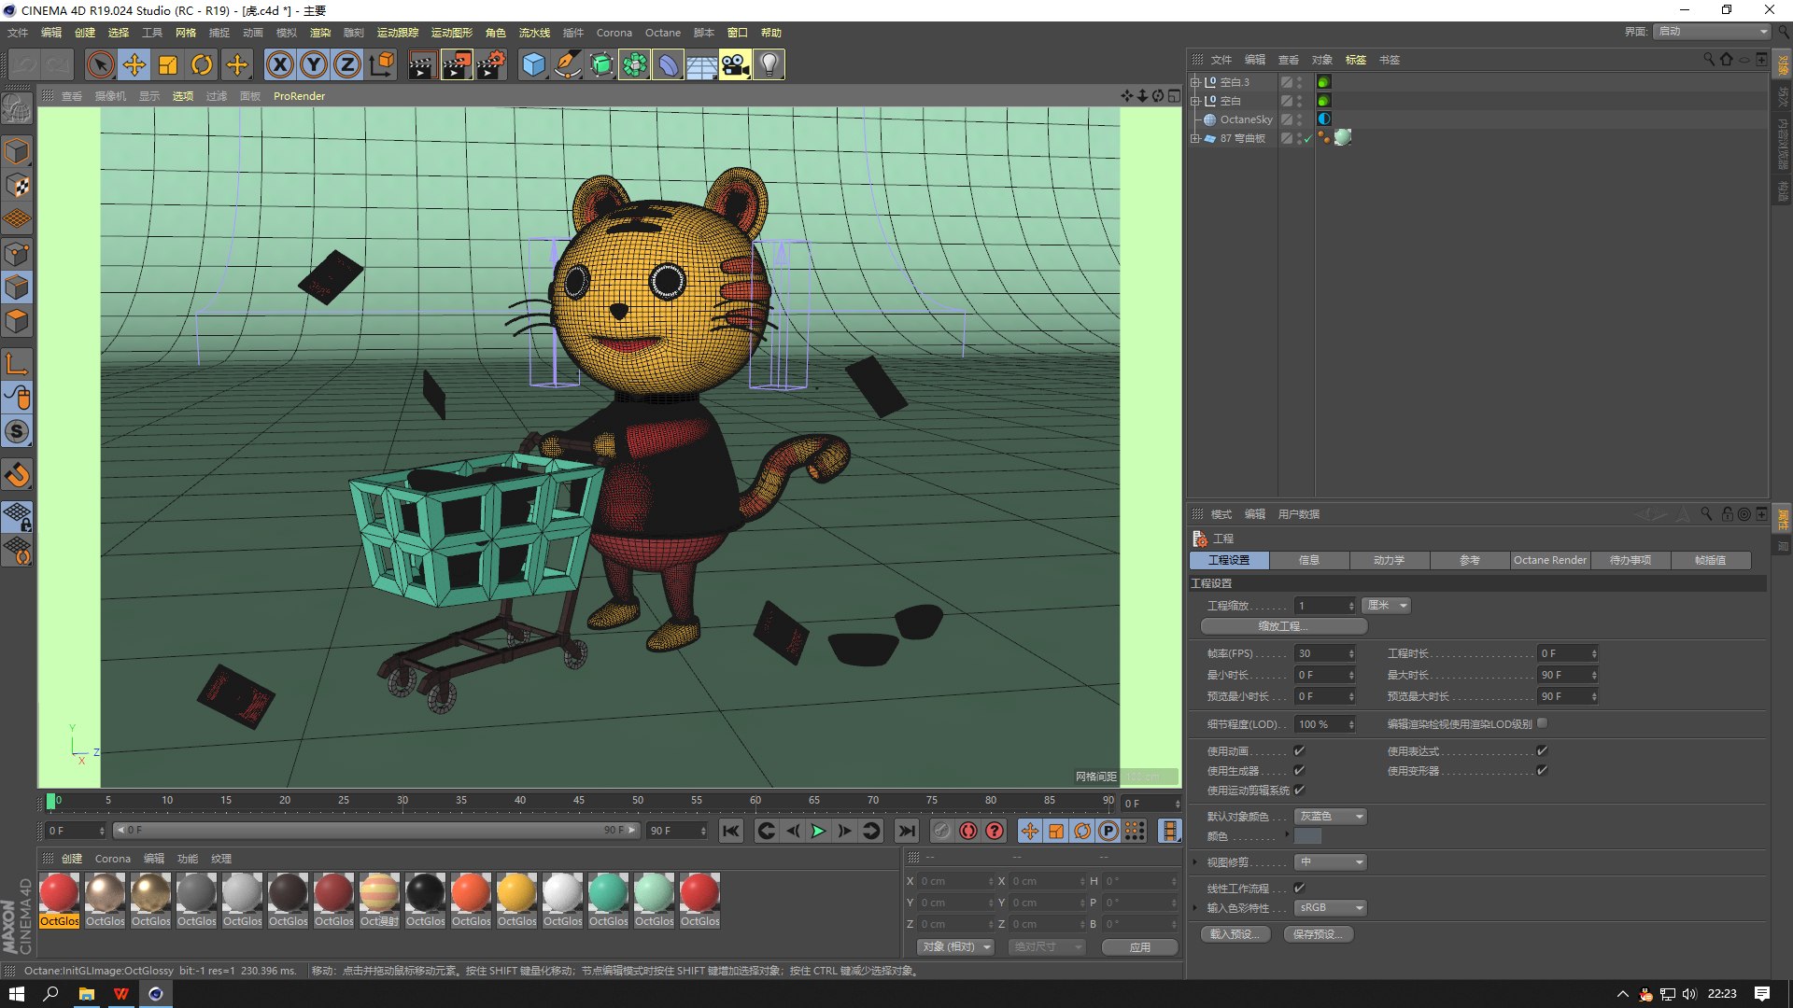Open 默认对象颜色 灰蓝色 dropdown
Viewport: 1793px width, 1008px height.
point(1331,817)
